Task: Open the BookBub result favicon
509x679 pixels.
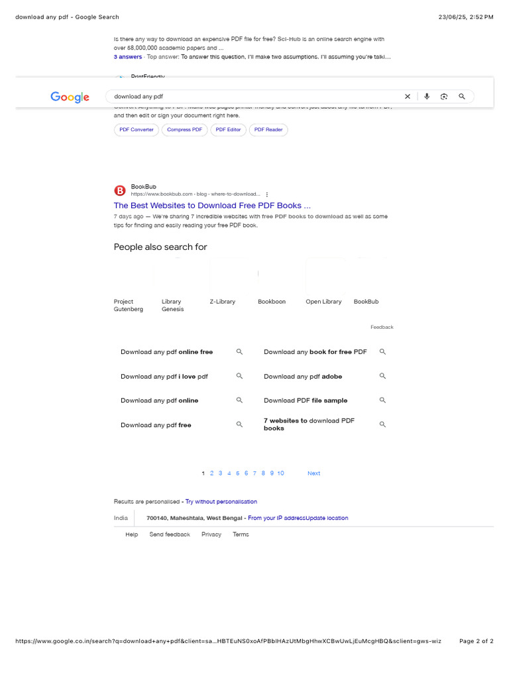Action: (x=120, y=190)
